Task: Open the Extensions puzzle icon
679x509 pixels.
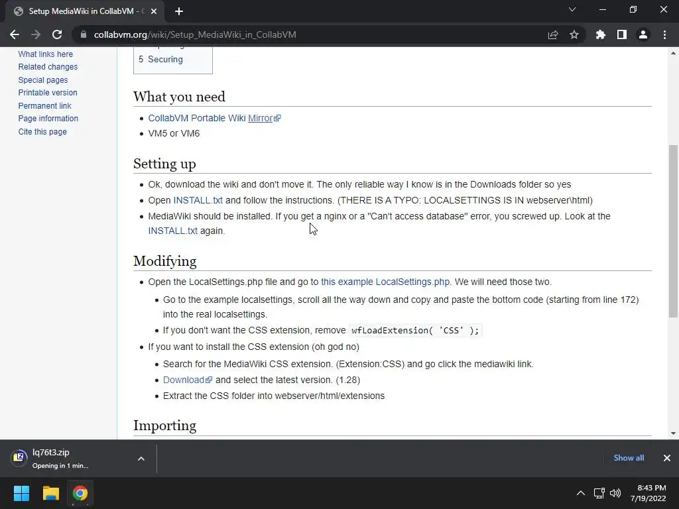Action: 601,34
